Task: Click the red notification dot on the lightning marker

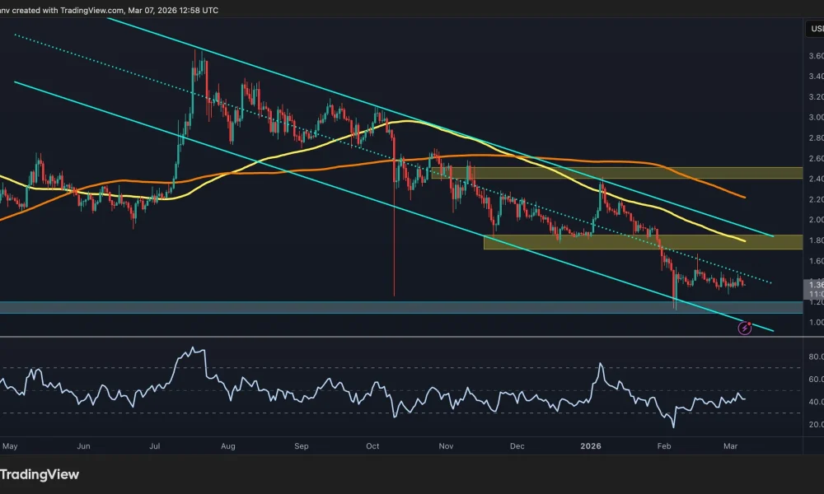Action: (750, 324)
